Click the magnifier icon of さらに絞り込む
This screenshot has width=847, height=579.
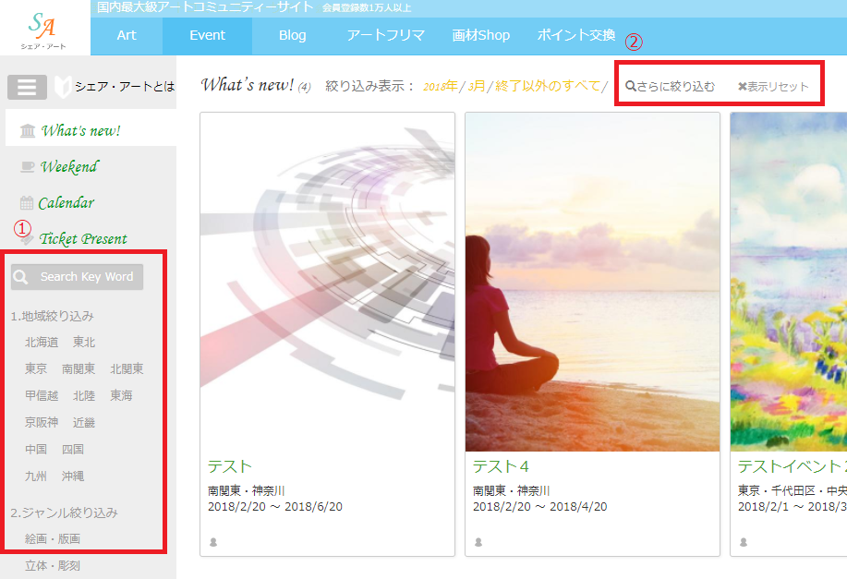click(630, 86)
